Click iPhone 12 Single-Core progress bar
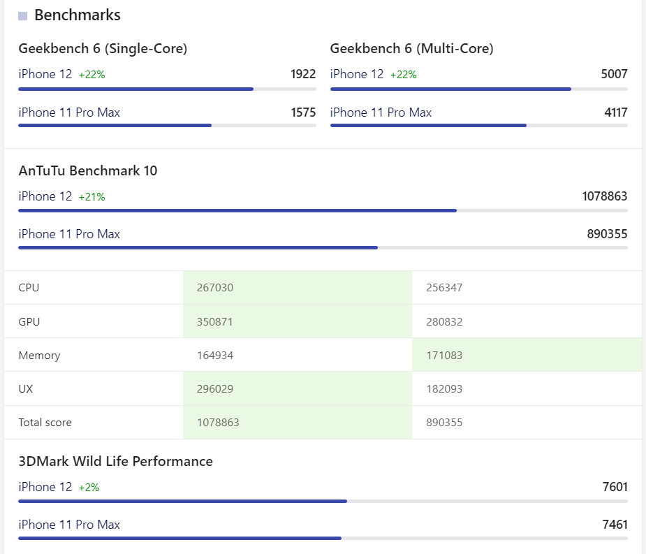The image size is (646, 554). click(x=168, y=89)
